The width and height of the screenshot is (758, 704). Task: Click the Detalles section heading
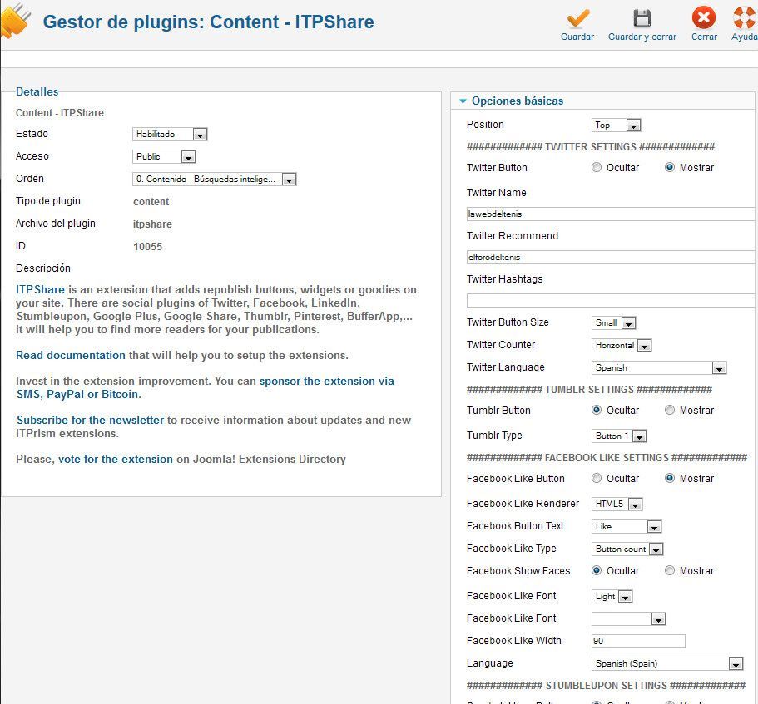(37, 91)
